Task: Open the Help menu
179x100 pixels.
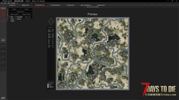Action: point(9,3)
